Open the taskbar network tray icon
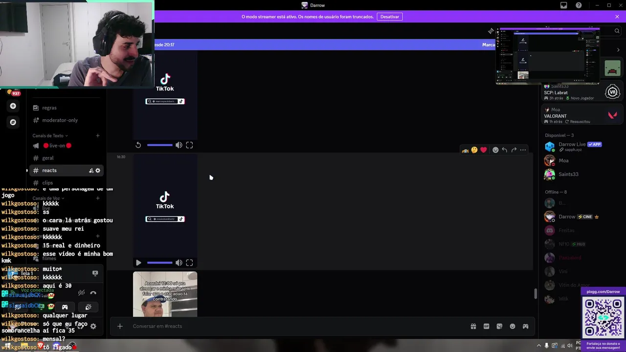The image size is (626, 352). (x=562, y=346)
